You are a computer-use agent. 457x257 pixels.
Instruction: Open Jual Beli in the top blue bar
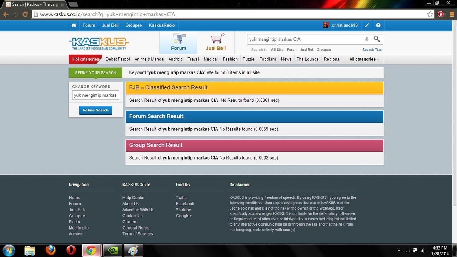pos(110,25)
